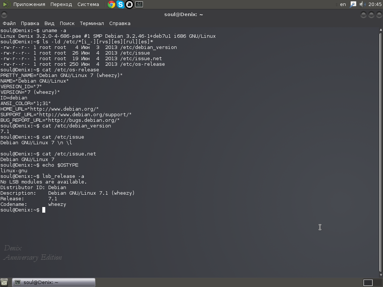The image size is (383, 287).
Task: Click the 'HOME_URL="http://www.debian.org/"' line
Action: click(x=49, y=109)
